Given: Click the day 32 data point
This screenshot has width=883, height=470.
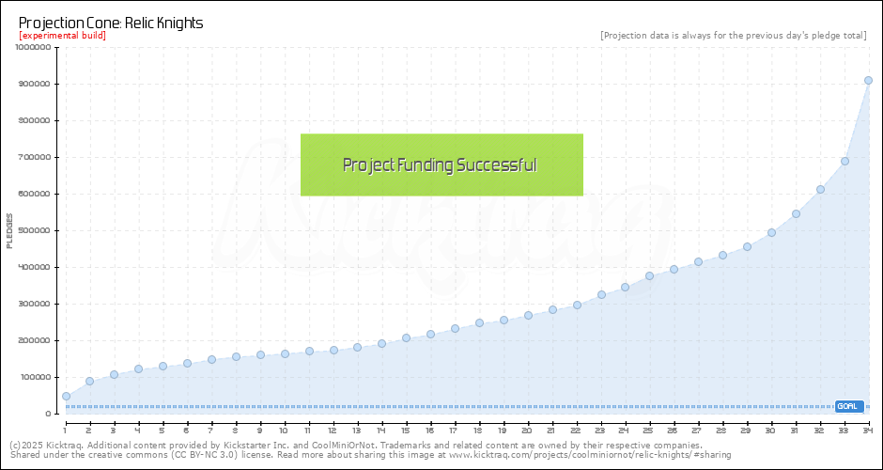Looking at the screenshot, I should pyautogui.click(x=820, y=189).
